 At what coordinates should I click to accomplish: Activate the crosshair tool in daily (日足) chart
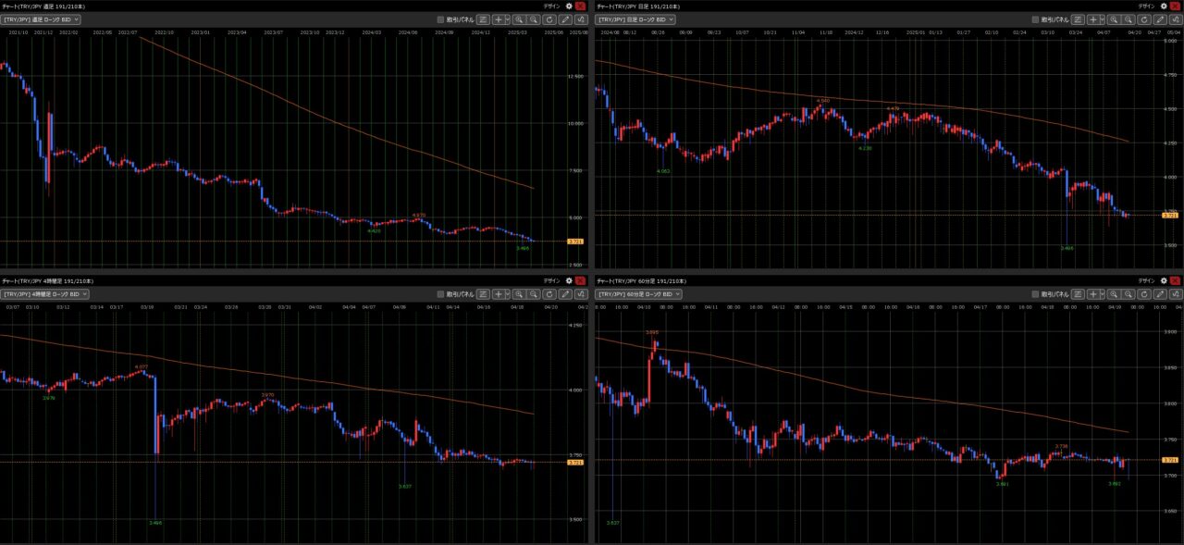(x=1093, y=19)
